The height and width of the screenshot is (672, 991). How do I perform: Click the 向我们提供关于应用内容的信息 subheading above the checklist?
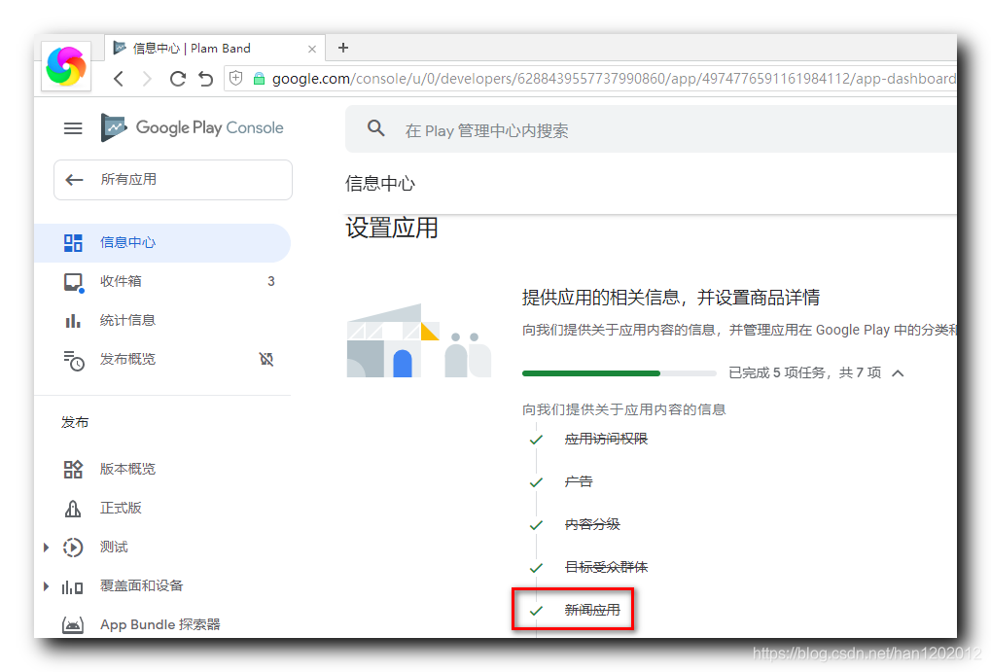pos(623,409)
